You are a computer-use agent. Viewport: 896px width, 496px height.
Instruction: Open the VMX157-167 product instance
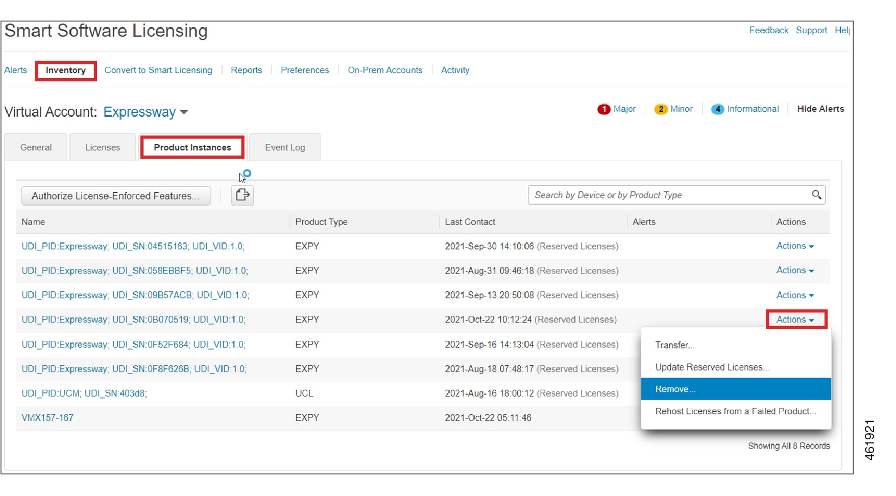(x=47, y=418)
